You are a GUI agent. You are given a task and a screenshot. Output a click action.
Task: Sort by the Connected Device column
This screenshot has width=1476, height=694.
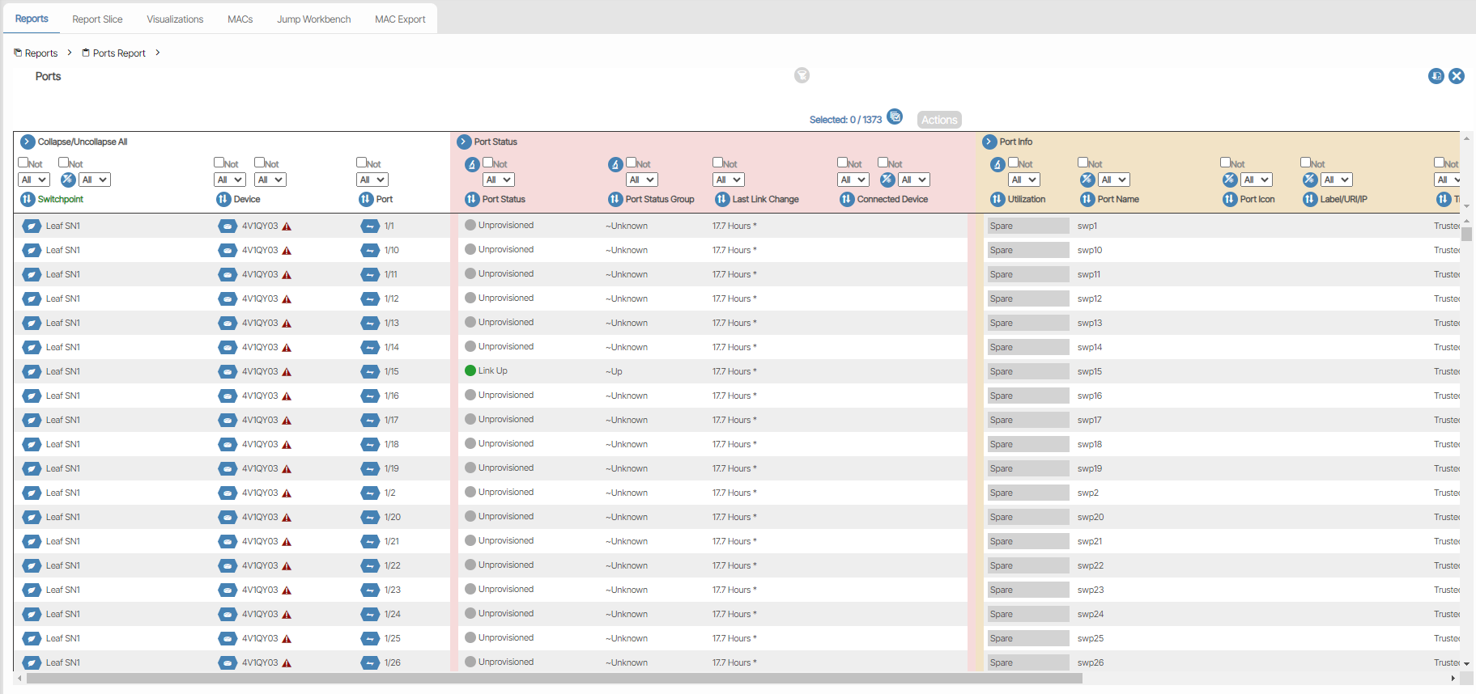click(847, 199)
